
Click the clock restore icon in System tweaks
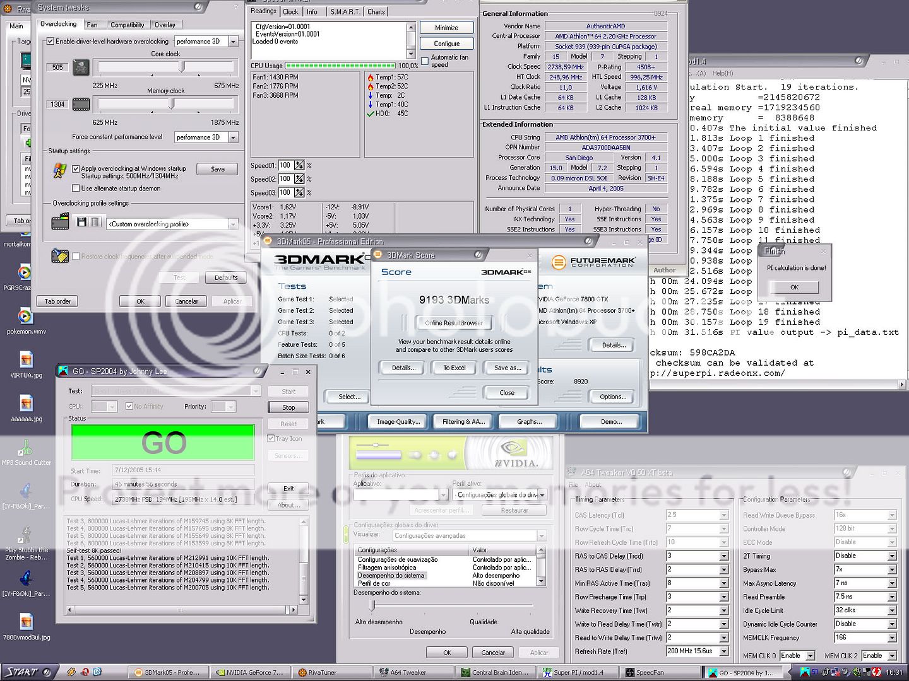(60, 256)
